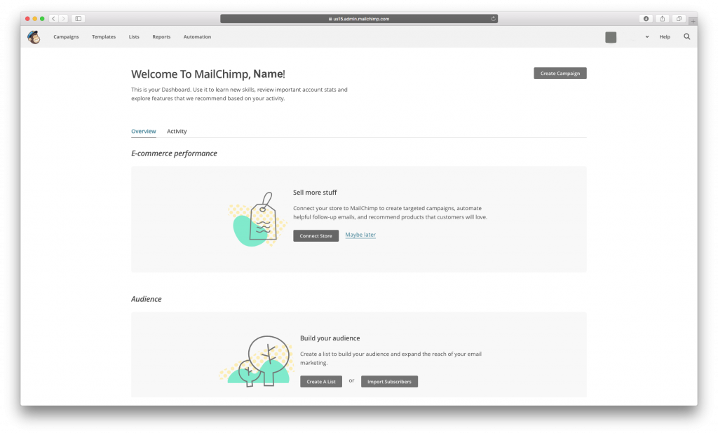
Task: Open the Reports section
Action: tap(161, 36)
